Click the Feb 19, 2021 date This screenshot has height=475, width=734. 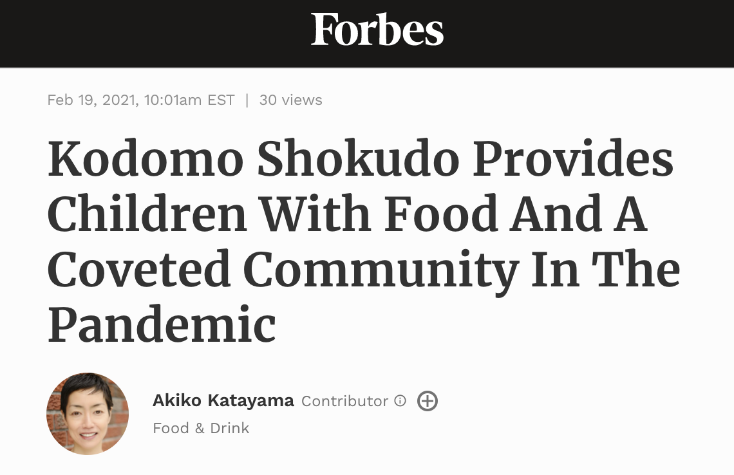point(92,100)
